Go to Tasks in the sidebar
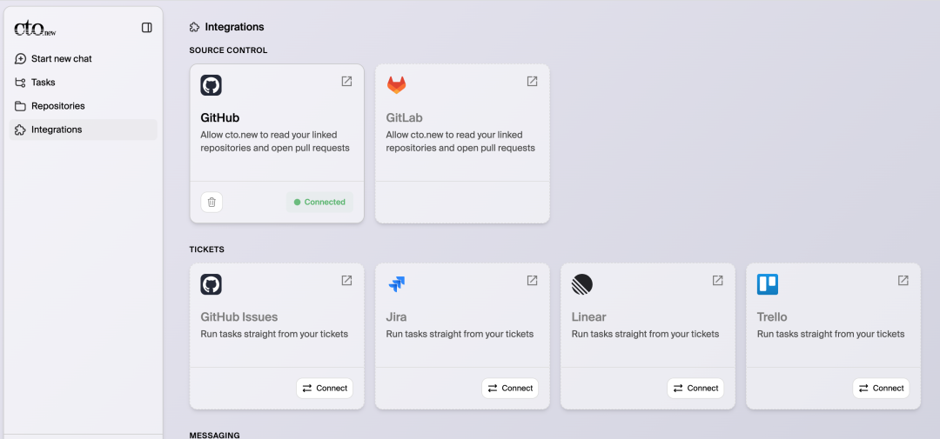This screenshot has width=940, height=439. 43,83
